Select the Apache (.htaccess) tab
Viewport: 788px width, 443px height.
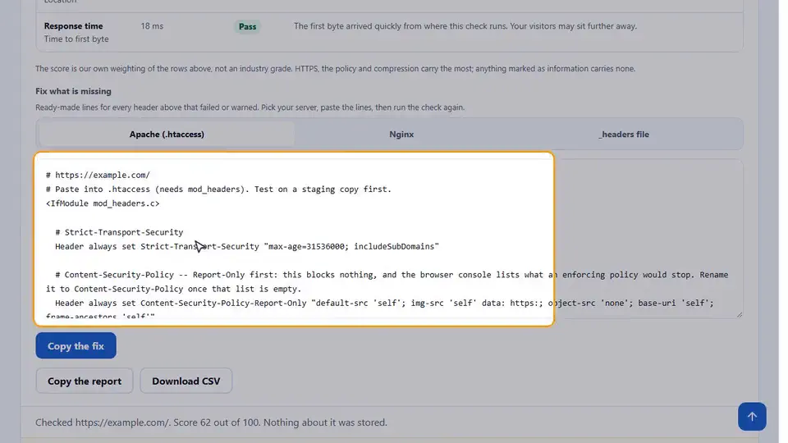(167, 134)
